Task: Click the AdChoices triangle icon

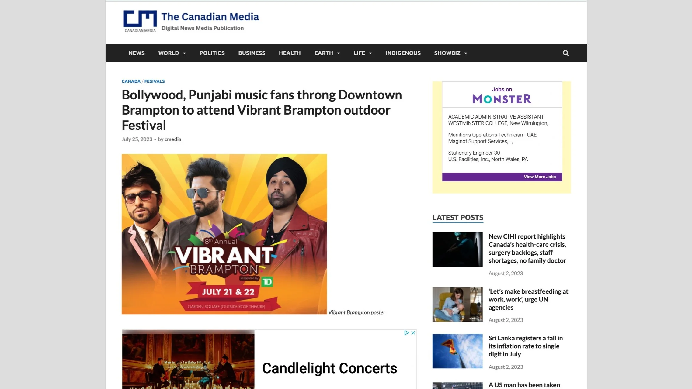Action: (x=406, y=333)
